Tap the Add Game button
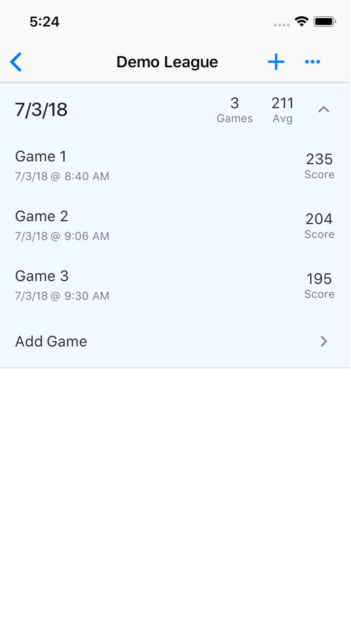Image resolution: width=351 pixels, height=625 pixels. point(51,341)
